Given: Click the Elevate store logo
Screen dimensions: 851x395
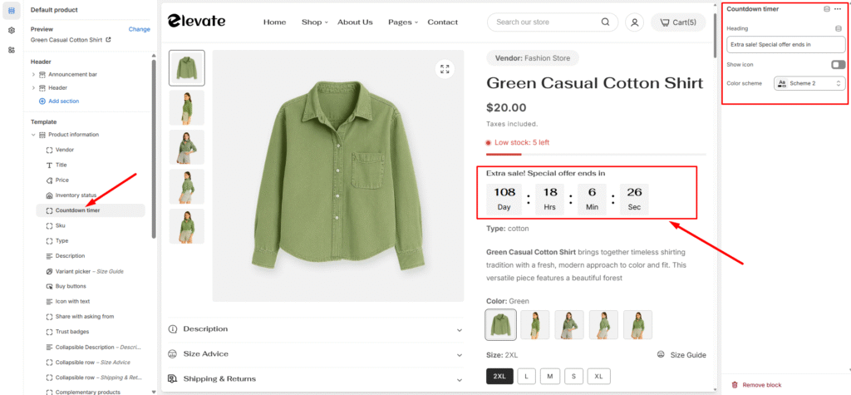Looking at the screenshot, I should (196, 21).
